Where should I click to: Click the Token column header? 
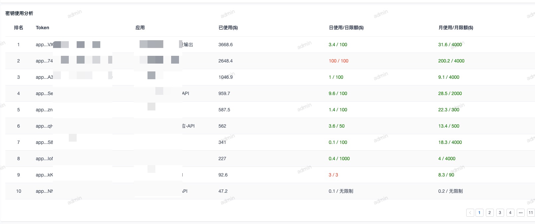[43, 28]
